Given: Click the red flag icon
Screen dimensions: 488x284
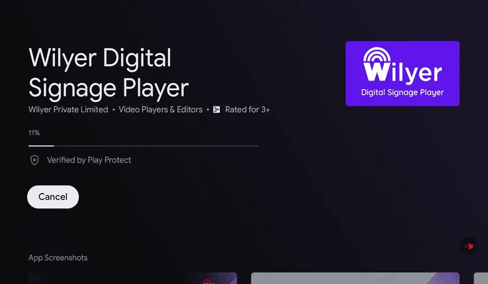Looking at the screenshot, I should tap(469, 246).
